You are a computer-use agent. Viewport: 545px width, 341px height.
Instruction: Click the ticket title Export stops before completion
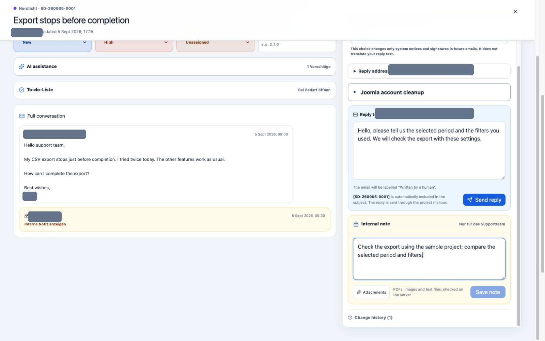72,20
